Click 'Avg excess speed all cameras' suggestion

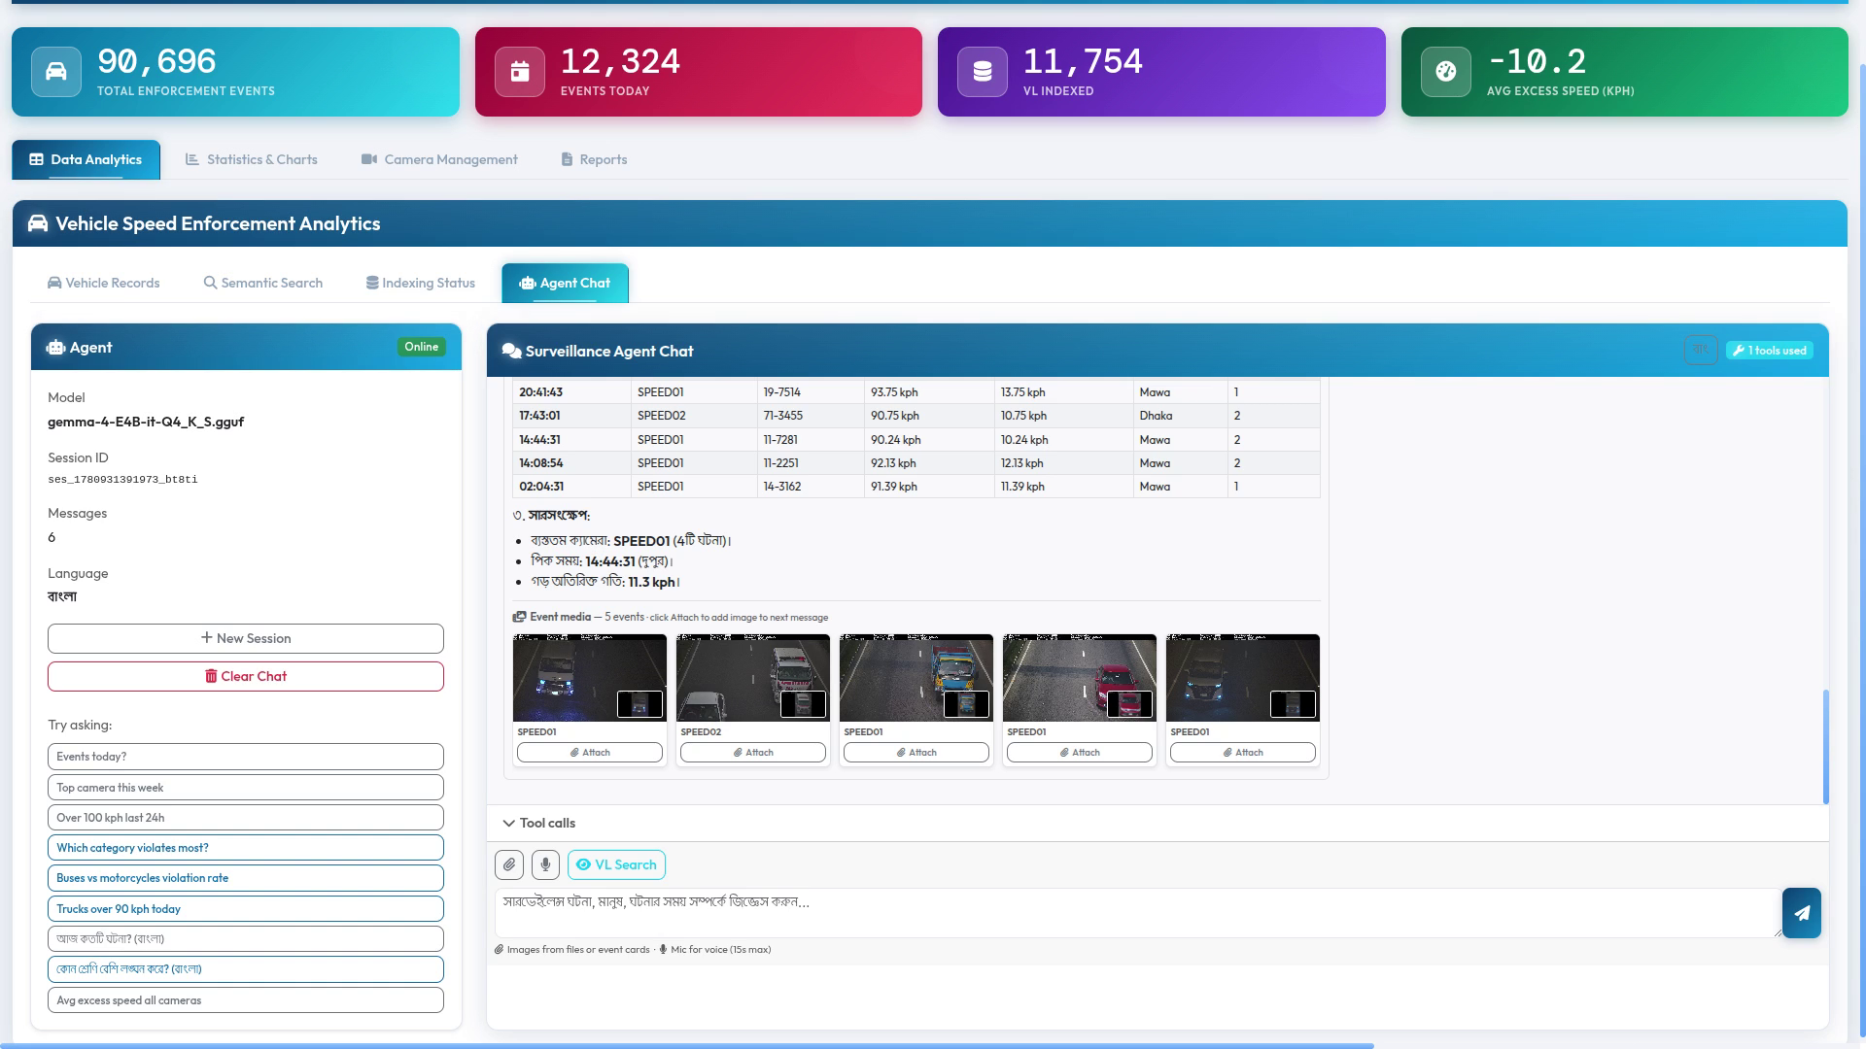click(246, 1000)
